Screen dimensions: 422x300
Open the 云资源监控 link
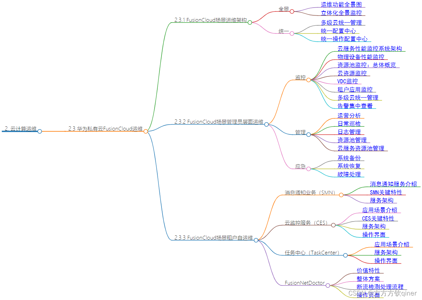click(352, 73)
